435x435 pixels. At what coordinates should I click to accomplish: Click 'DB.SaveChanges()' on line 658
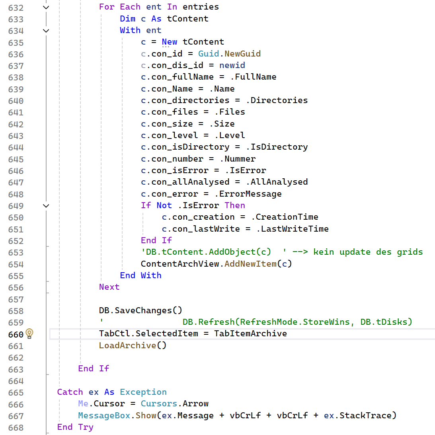(140, 310)
